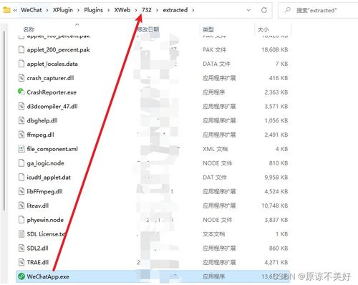Click the SDL License.txt text file icon
This screenshot has width=358, height=285.
pos(21,234)
